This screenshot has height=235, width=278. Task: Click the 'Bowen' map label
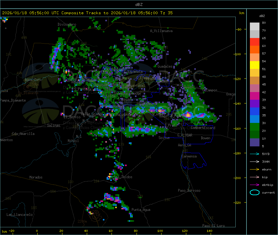pos(205,138)
